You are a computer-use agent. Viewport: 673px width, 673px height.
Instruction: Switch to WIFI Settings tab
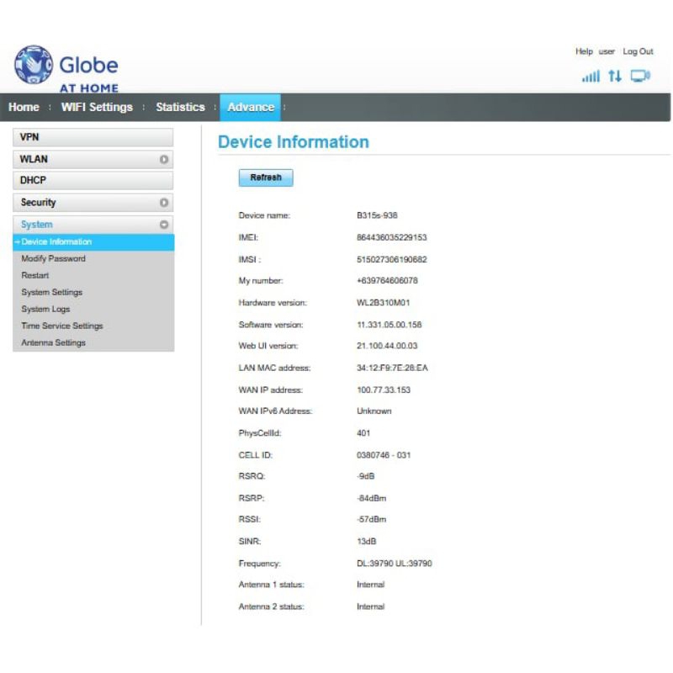tap(97, 107)
